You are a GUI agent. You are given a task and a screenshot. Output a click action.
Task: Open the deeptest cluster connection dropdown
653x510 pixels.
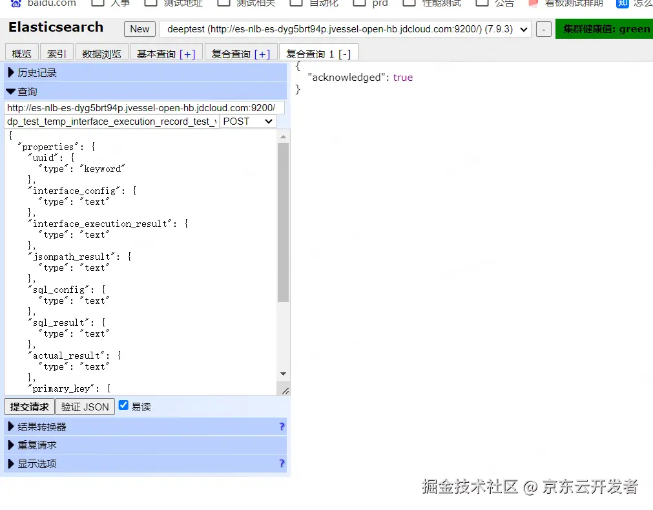346,29
